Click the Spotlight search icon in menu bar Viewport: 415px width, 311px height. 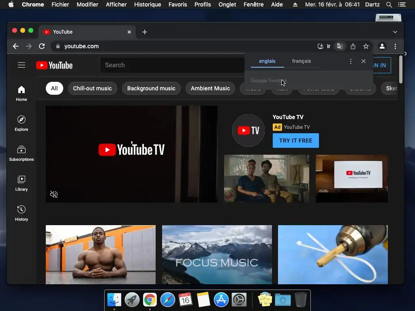[389, 4]
